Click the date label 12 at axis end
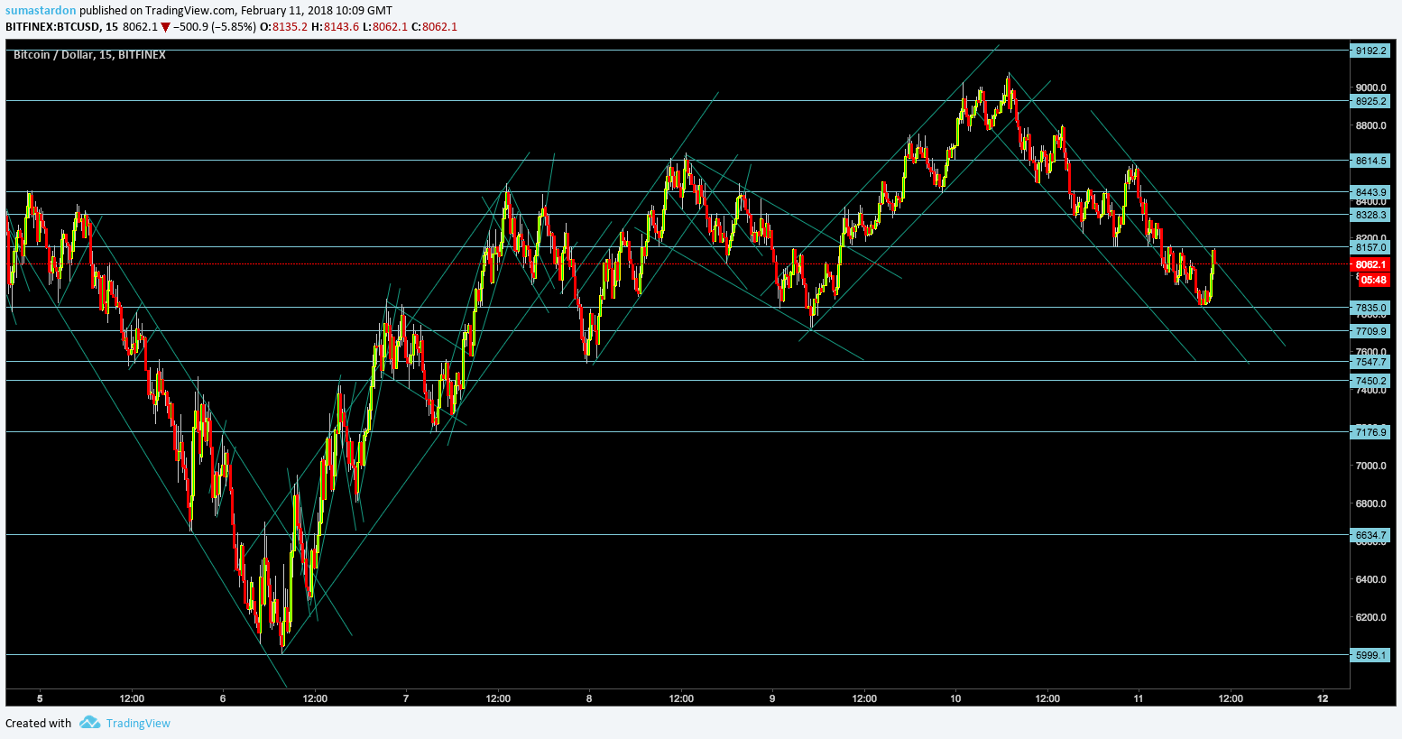The width and height of the screenshot is (1402, 739). click(1323, 698)
